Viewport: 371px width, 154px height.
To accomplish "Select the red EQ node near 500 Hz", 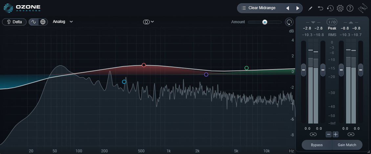I will pyautogui.click(x=143, y=65).
